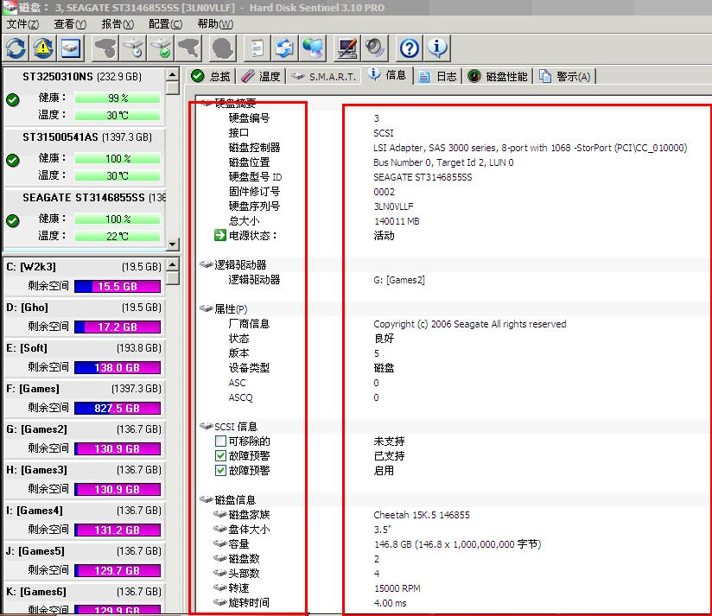Open the 报告 menu

pyautogui.click(x=118, y=24)
